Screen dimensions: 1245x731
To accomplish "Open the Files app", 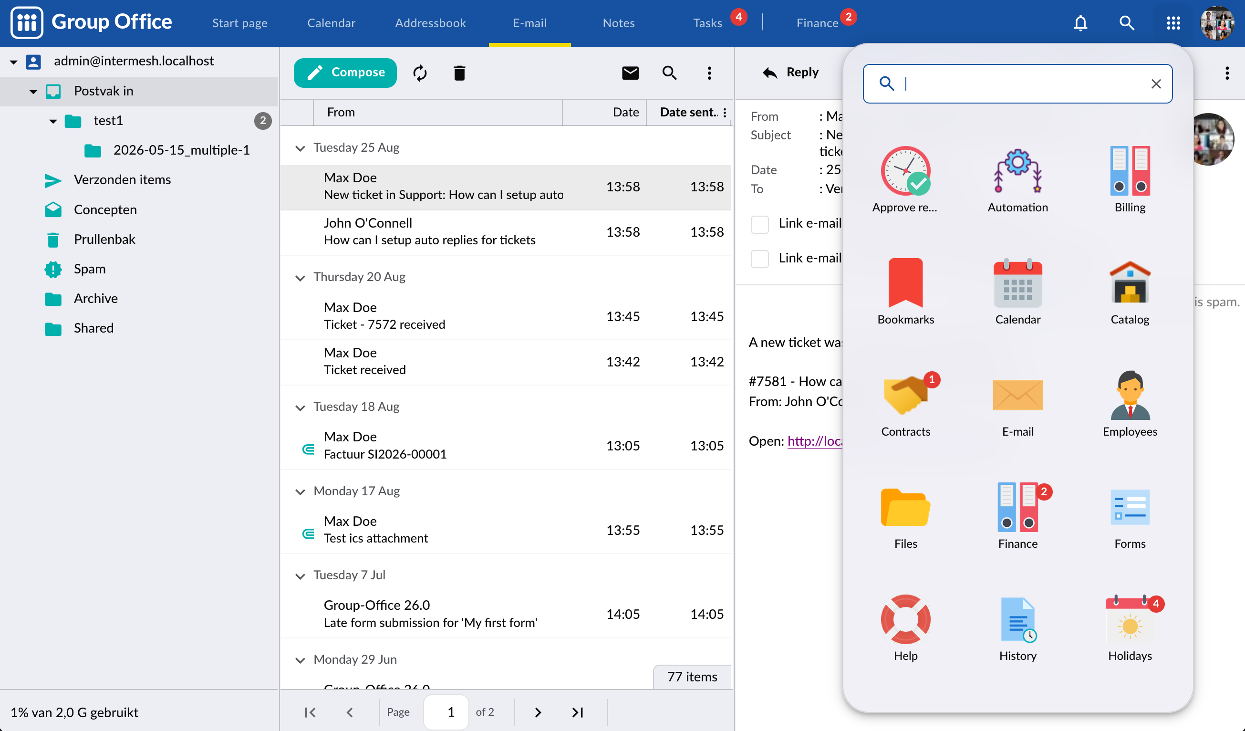I will pos(905,516).
